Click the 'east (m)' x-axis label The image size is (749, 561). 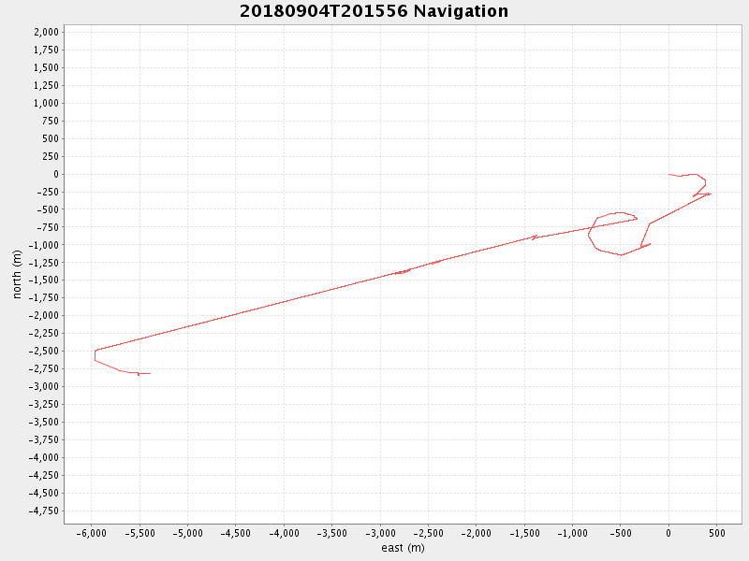(403, 548)
